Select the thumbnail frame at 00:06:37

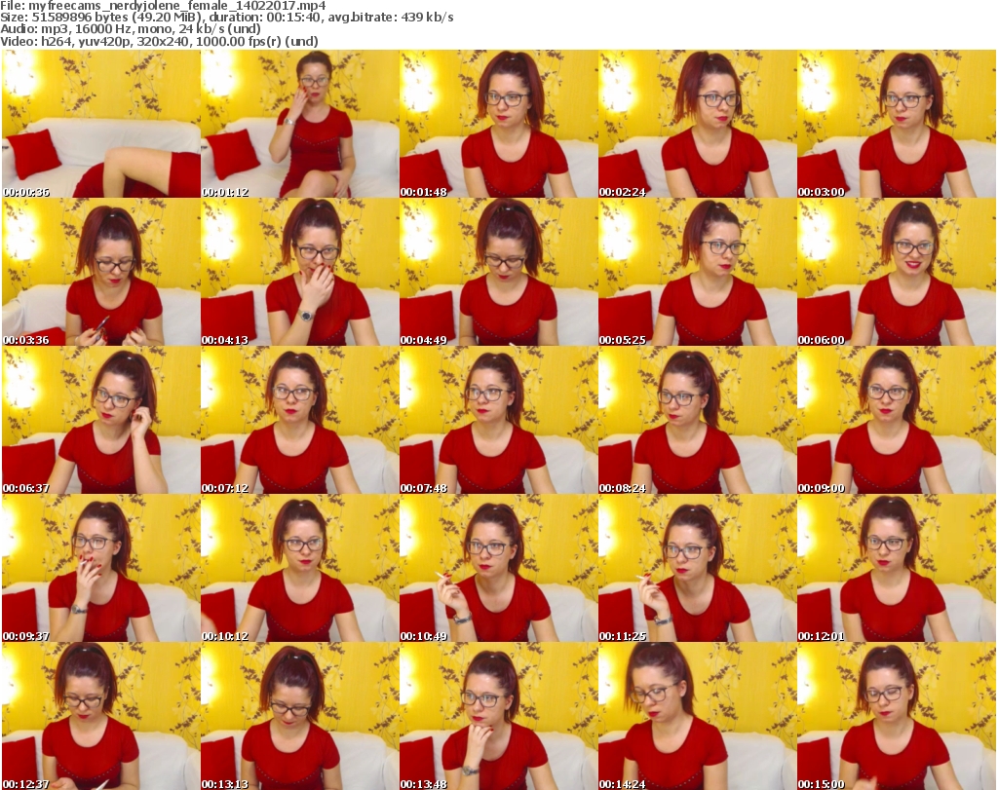(101, 421)
